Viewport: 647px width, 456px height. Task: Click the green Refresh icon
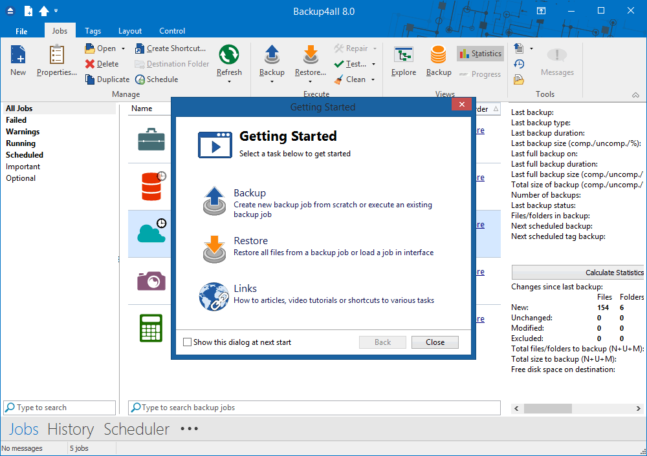229,55
